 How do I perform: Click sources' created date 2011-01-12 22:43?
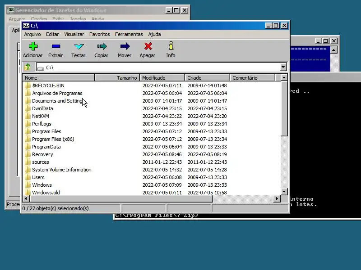click(x=207, y=162)
